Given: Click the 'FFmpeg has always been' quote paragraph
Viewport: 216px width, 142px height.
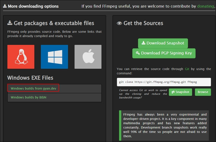Looking at the screenshot, I should [x=165, y=125].
